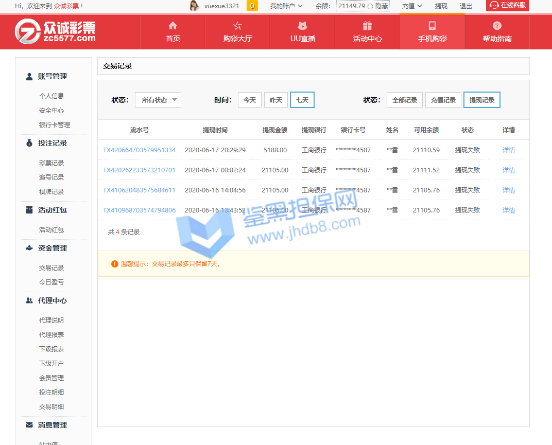Expand the 我的账户 menu
Viewport: 552px width, 445px height.
click(x=286, y=6)
